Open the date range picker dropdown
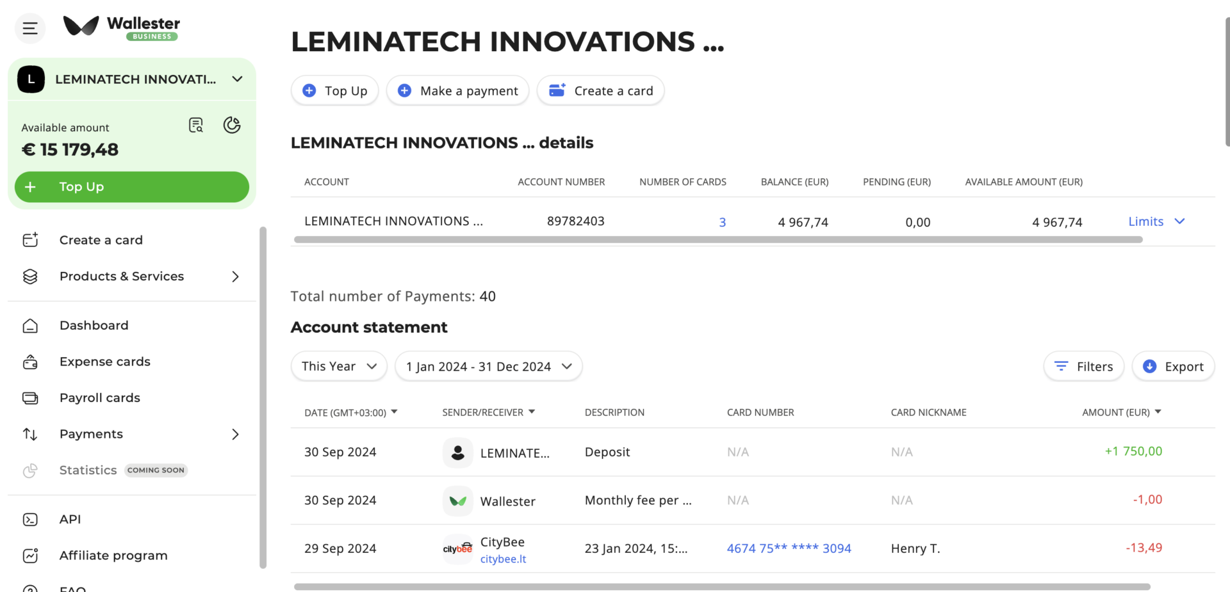1230x592 pixels. [488, 367]
